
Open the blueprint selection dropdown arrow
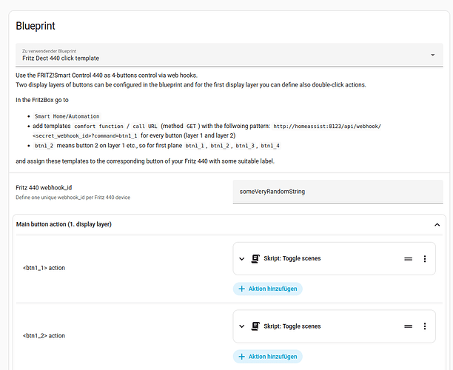point(432,55)
